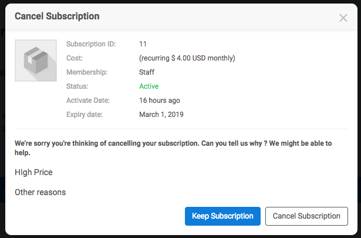This screenshot has width=361, height=238.
Task: Click the 'Status:' label
Action: coord(77,86)
